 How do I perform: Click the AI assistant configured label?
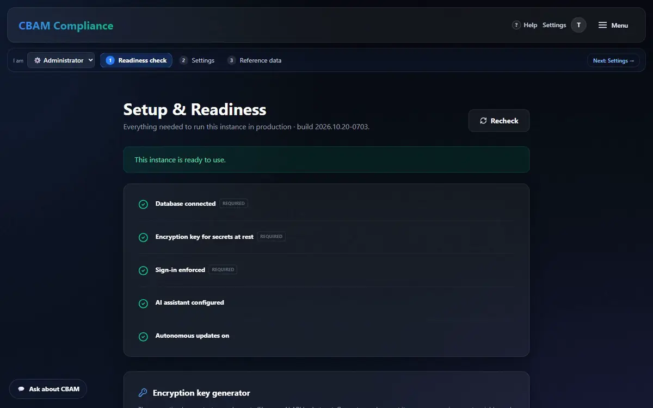[x=189, y=302]
